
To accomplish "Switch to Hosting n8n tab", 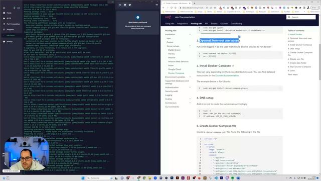I will [196, 24].
